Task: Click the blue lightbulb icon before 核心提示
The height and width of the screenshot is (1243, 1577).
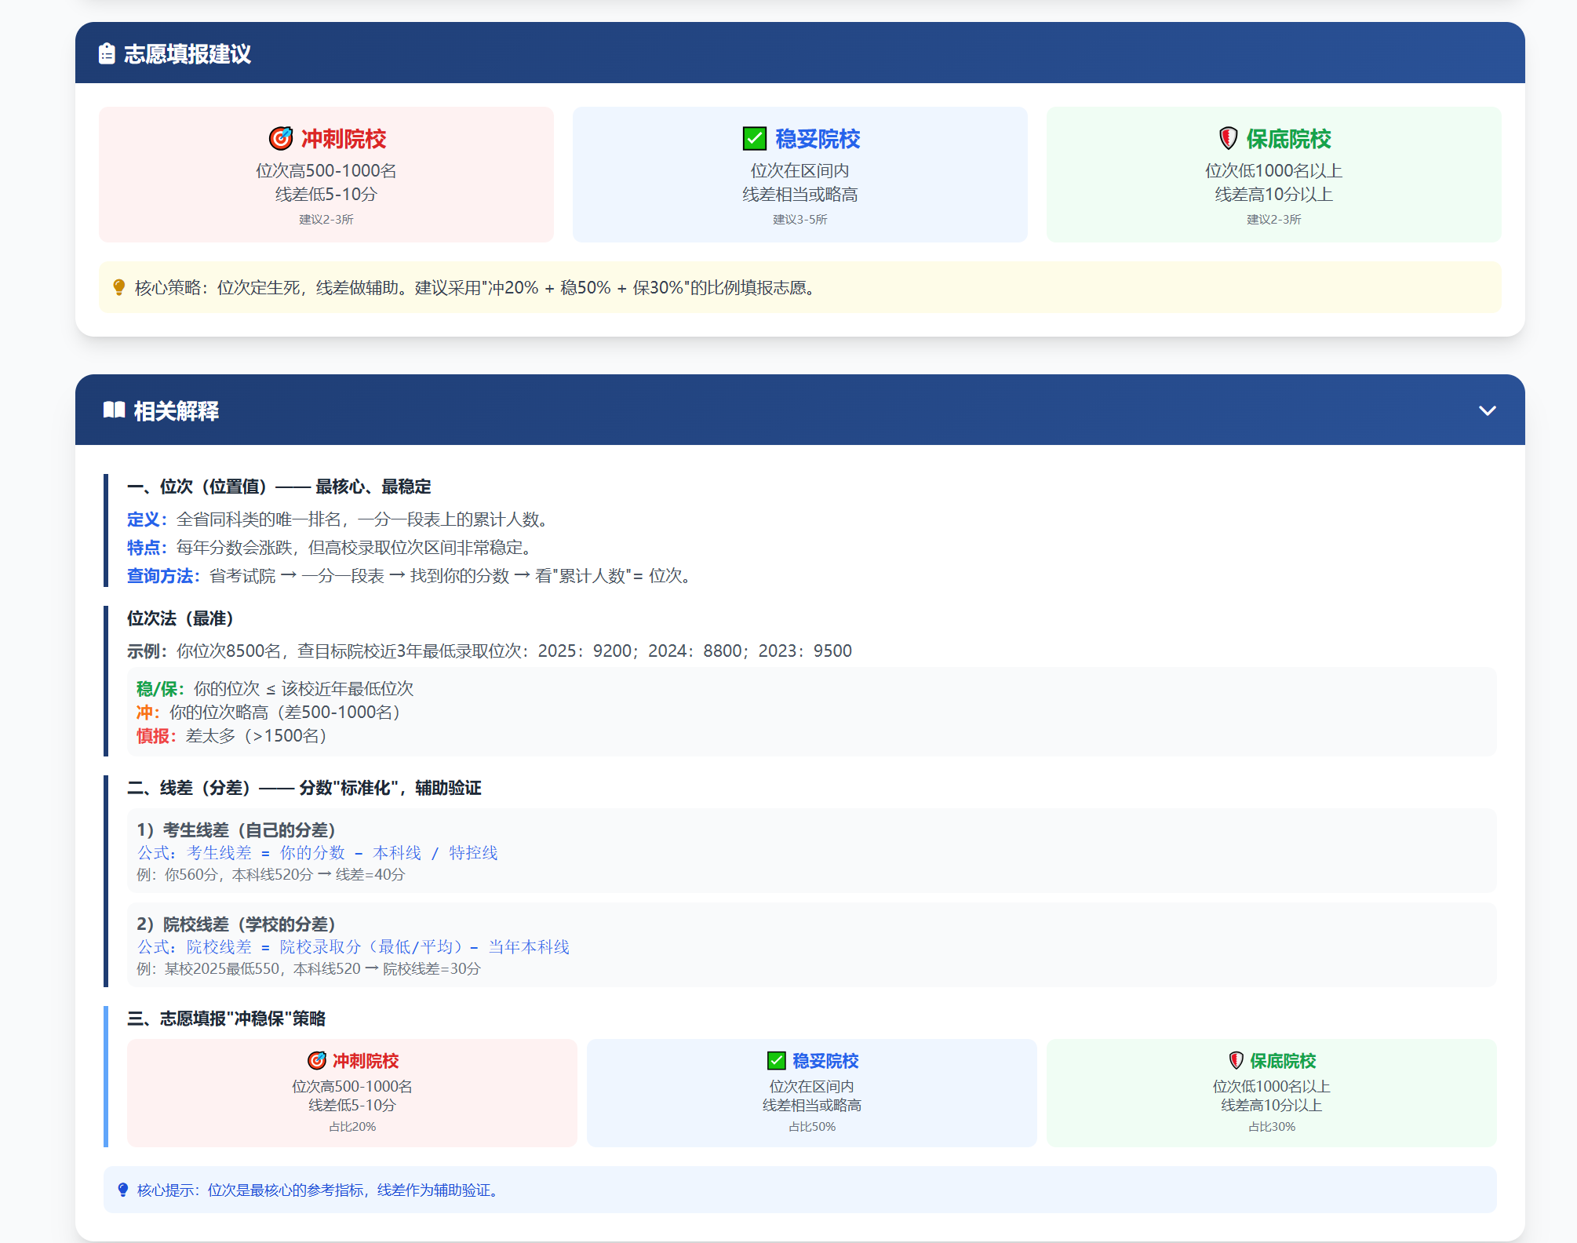Action: pos(123,1190)
